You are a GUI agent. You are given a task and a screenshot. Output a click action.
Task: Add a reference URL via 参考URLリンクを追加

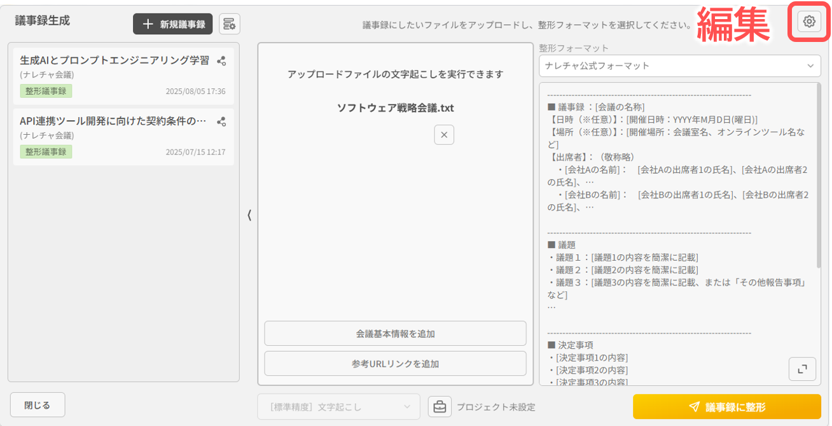(x=394, y=363)
